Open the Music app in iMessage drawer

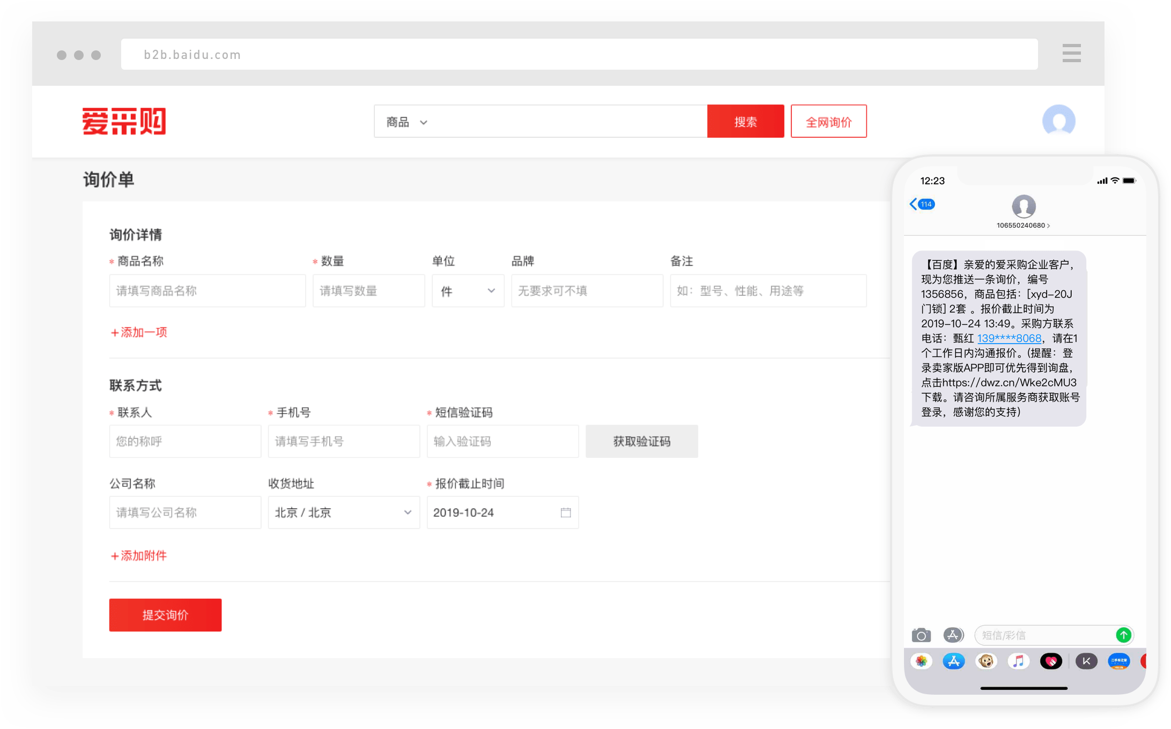1018,661
